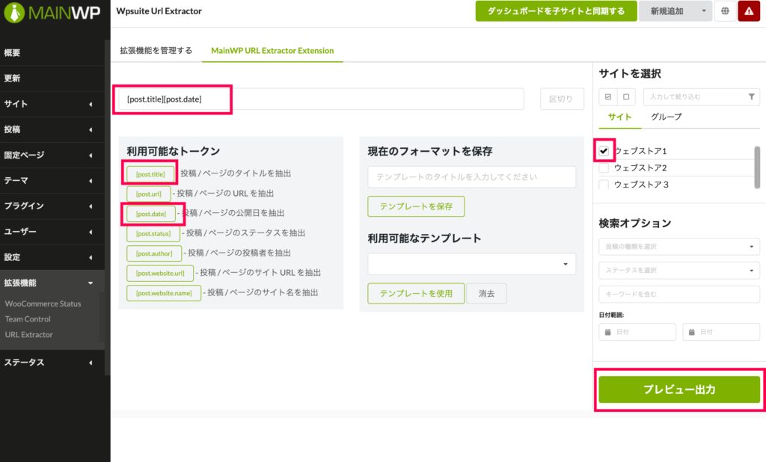Expand the サイト sidebar submenu arrow

[91, 104]
